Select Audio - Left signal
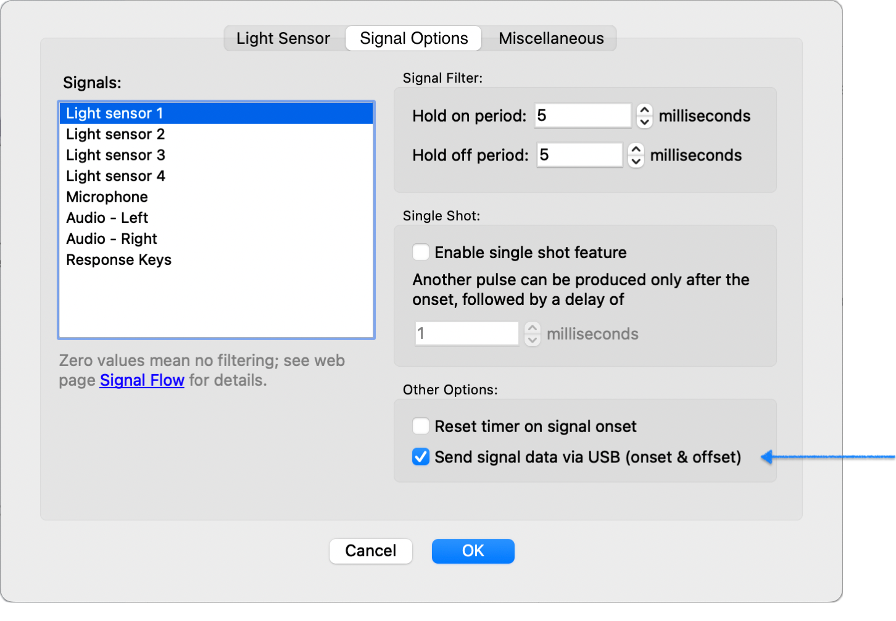 tap(107, 218)
